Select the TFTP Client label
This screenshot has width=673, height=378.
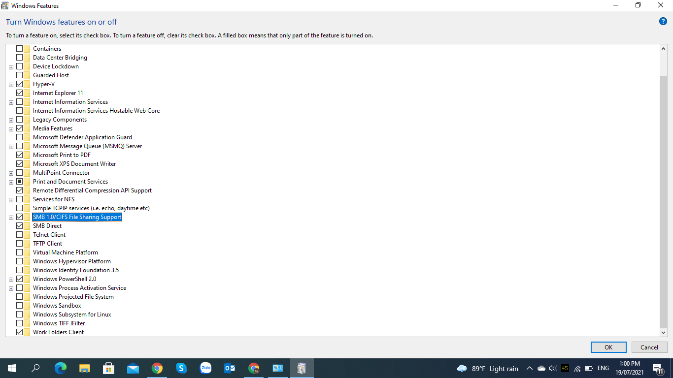coord(47,244)
